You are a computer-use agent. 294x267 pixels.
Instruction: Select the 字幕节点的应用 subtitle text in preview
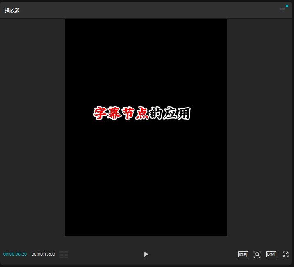(x=142, y=113)
